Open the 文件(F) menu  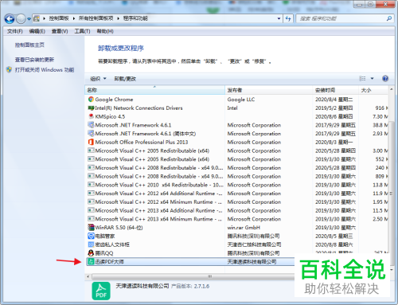click(15, 31)
